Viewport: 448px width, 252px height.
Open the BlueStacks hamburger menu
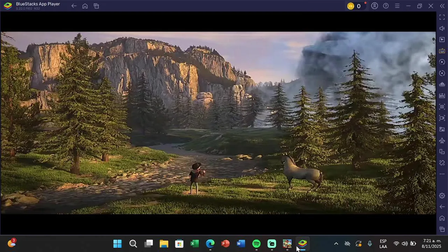click(x=397, y=6)
